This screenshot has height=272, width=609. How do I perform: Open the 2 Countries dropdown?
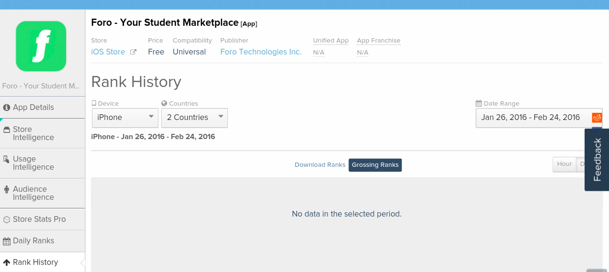point(194,118)
